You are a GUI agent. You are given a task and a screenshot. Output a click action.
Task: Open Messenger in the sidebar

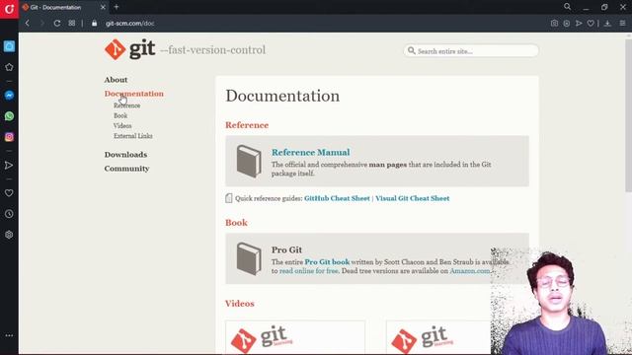point(9,95)
